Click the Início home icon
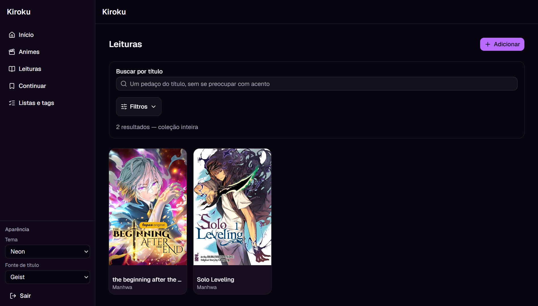This screenshot has height=306, width=538. click(12, 35)
